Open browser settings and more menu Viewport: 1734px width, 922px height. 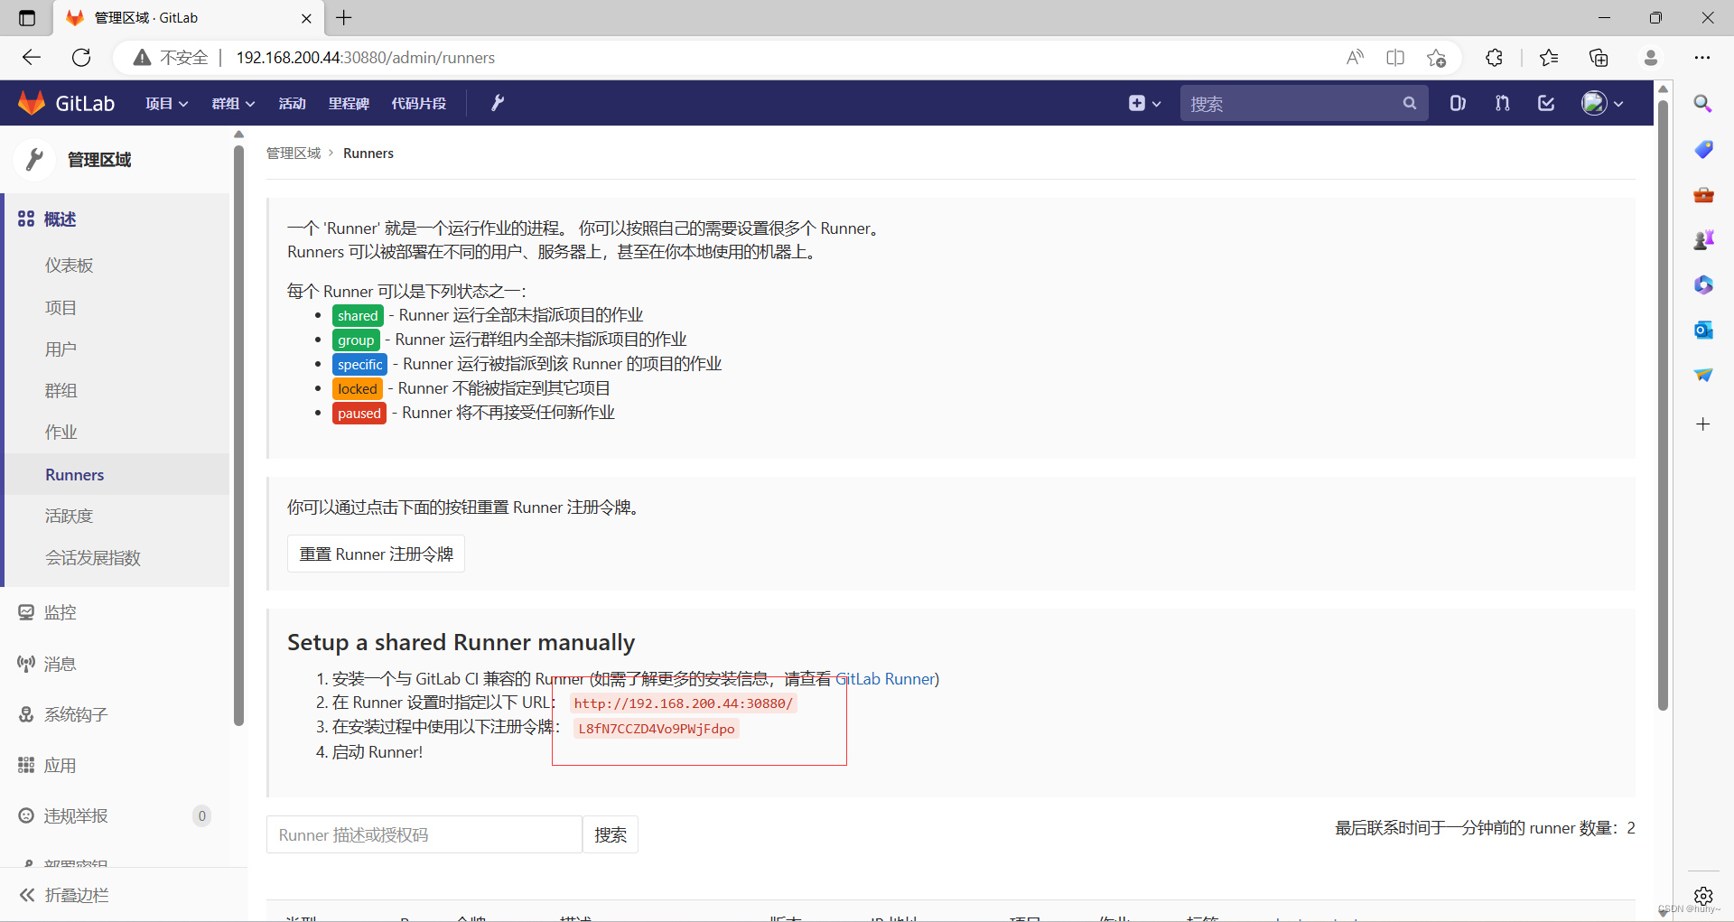pyautogui.click(x=1702, y=58)
